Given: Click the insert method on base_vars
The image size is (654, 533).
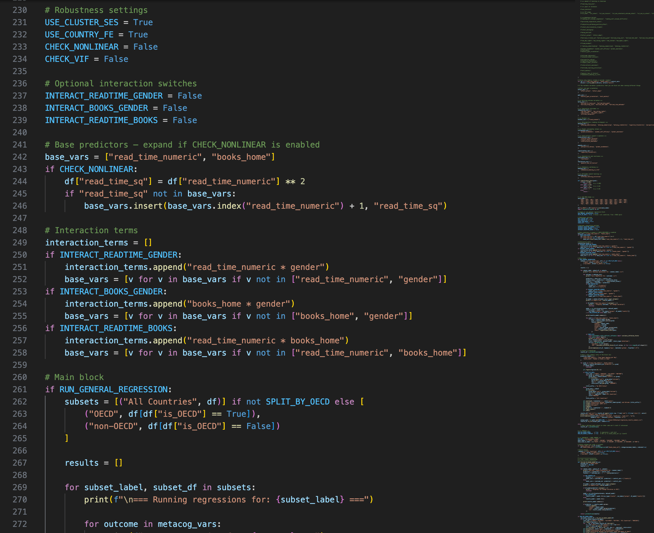Looking at the screenshot, I should [x=148, y=206].
